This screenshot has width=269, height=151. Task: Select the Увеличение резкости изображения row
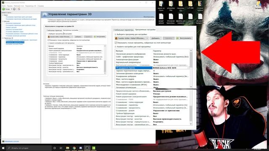pyautogui.click(x=153, y=54)
